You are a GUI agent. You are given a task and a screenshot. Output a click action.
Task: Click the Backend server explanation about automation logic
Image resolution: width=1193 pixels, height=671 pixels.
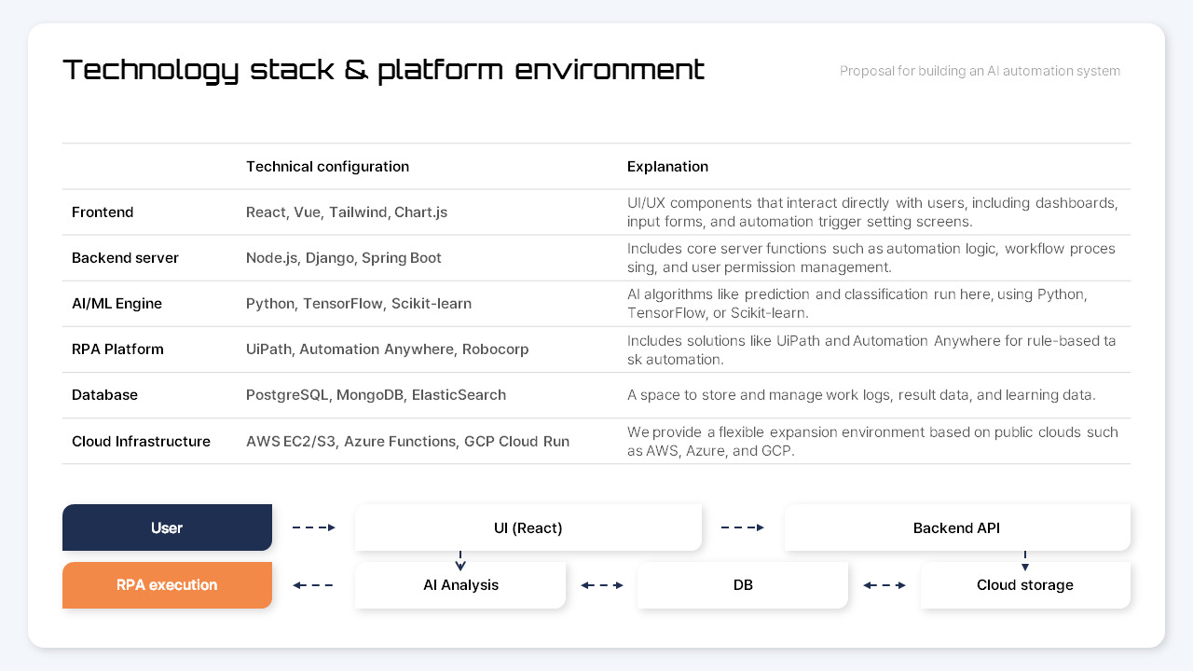pyautogui.click(x=871, y=258)
